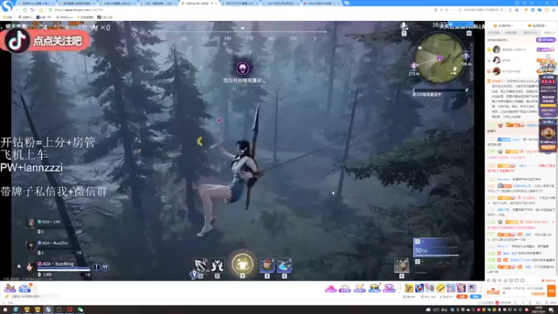Select the bow skill icon in hotbar

point(200,266)
